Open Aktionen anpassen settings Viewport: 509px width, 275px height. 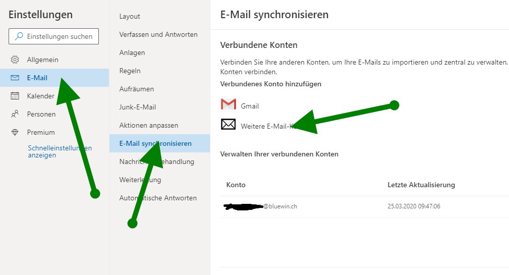[149, 125]
